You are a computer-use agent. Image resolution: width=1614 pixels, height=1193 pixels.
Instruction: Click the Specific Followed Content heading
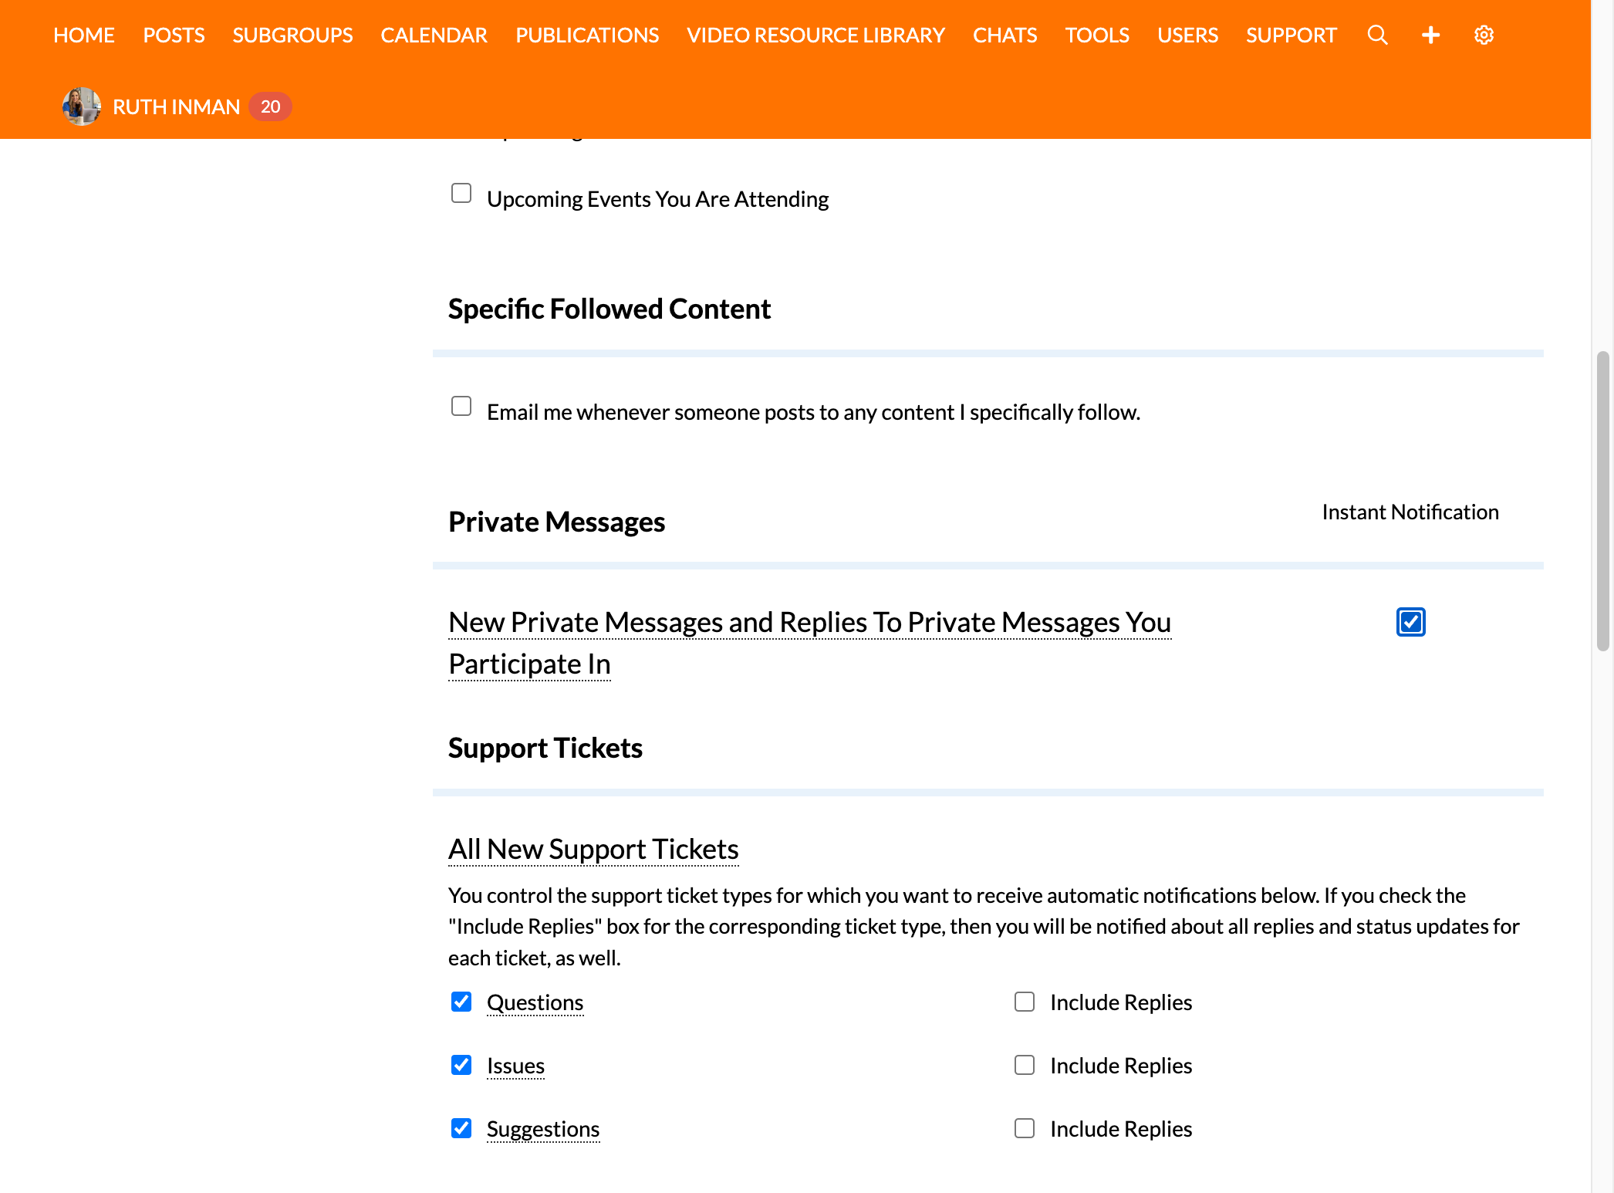tap(609, 309)
